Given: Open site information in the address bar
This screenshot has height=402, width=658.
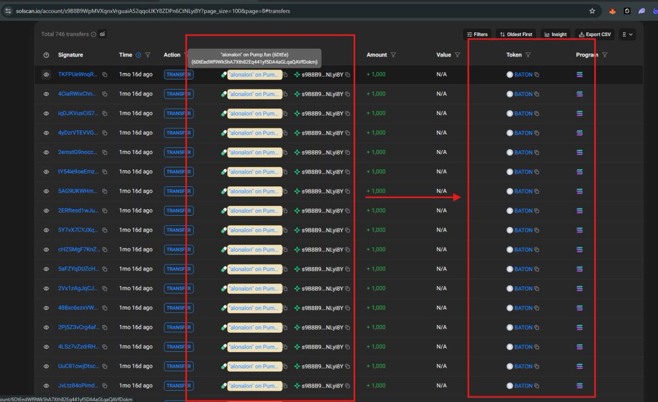Looking at the screenshot, I should point(8,10).
